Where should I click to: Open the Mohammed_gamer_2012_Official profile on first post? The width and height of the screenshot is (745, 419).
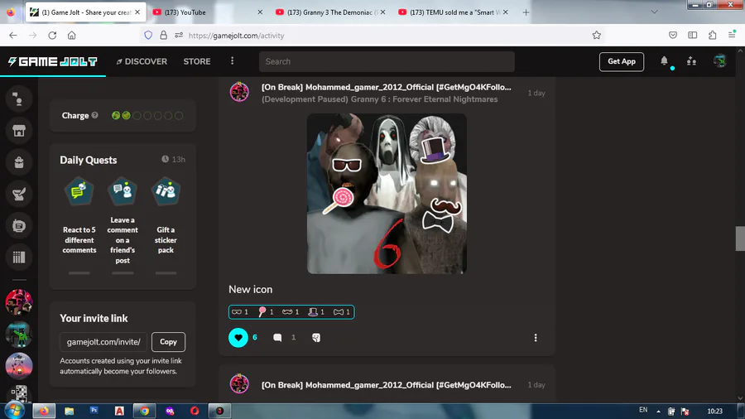click(x=387, y=87)
